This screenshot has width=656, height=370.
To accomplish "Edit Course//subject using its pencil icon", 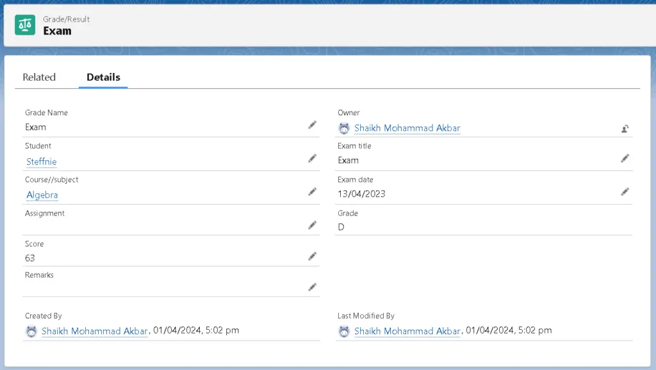I will coord(312,191).
